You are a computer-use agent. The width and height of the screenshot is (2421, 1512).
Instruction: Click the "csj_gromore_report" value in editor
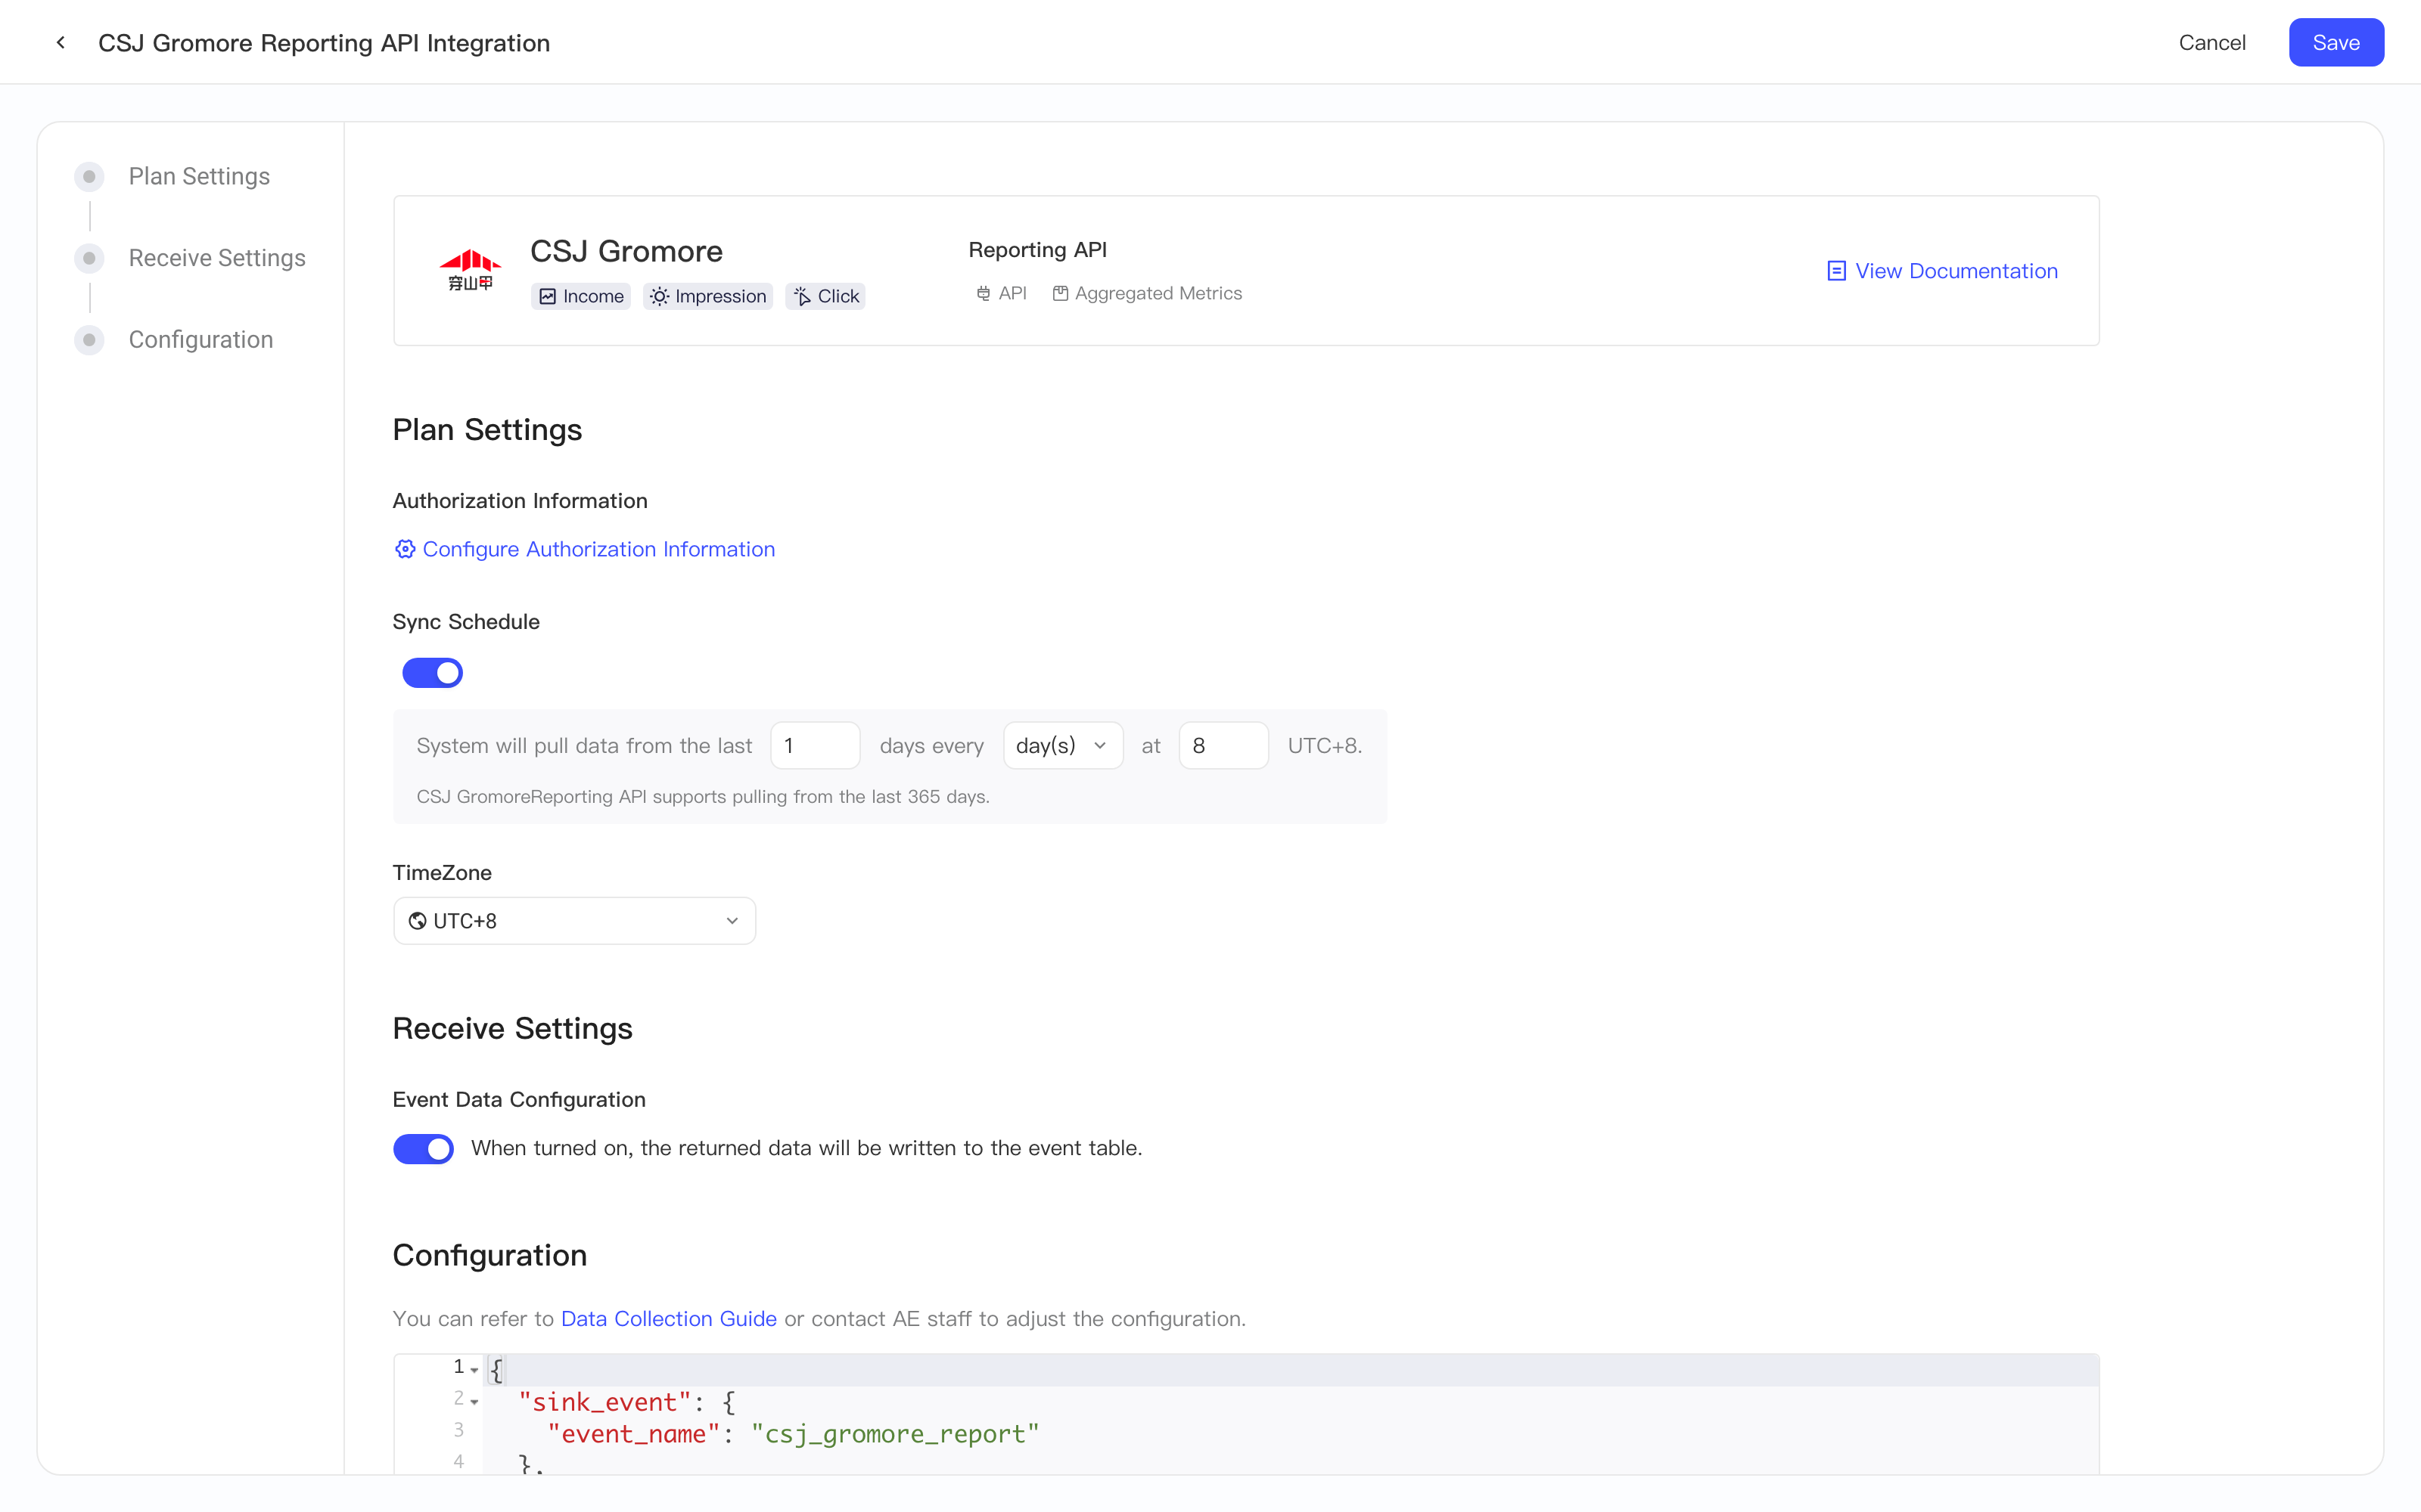[x=895, y=1434]
